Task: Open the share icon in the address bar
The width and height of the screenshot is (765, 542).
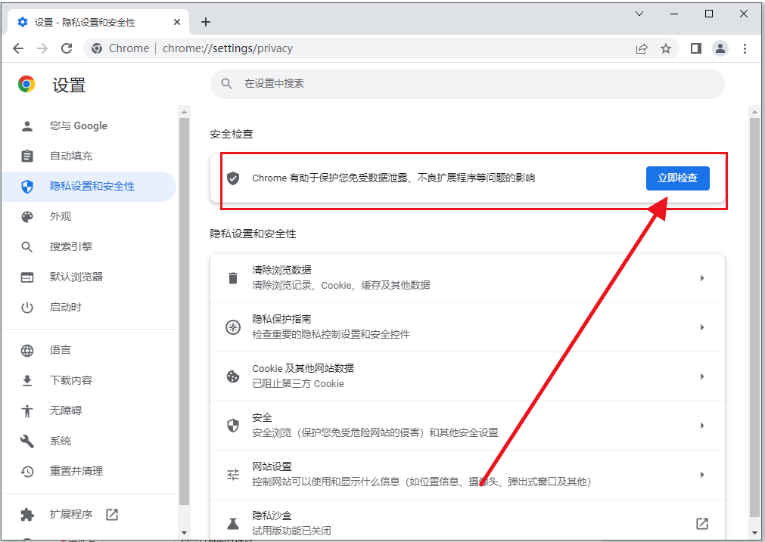Action: point(641,48)
